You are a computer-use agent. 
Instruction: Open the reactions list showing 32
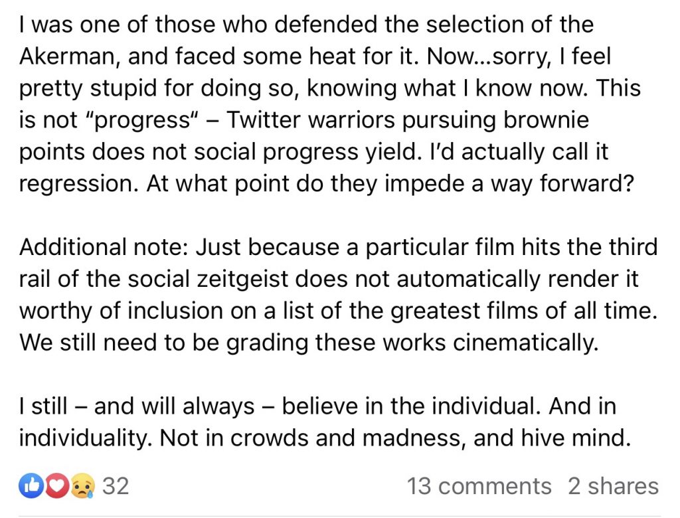tap(116, 486)
